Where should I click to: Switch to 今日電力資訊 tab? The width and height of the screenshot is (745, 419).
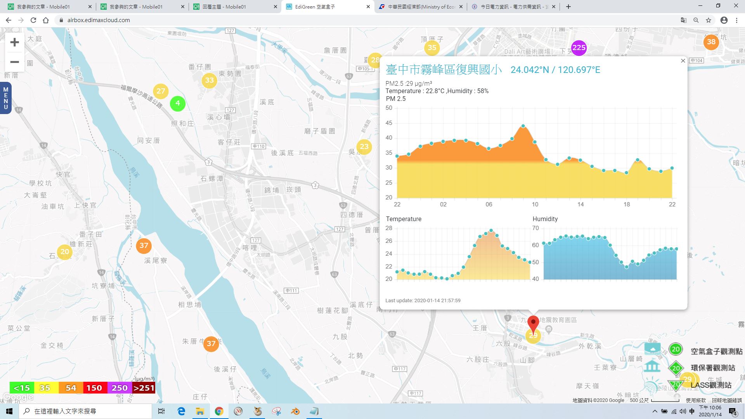513,7
